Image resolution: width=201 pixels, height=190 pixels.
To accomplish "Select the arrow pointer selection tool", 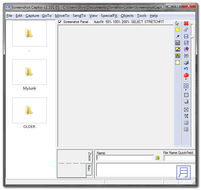I will pos(177,23).
